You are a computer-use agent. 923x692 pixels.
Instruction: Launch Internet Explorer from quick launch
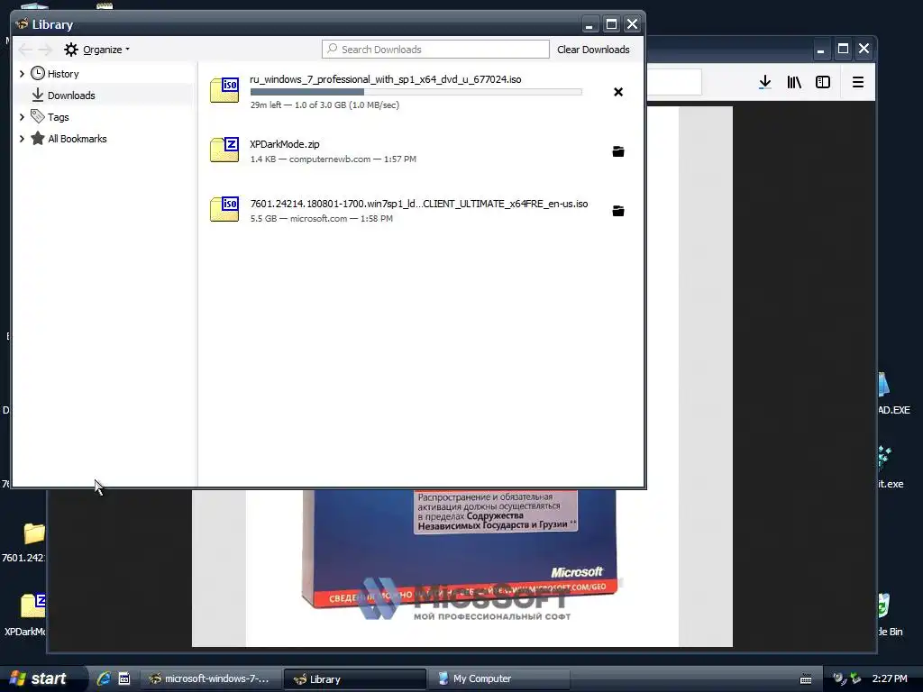pos(104,678)
